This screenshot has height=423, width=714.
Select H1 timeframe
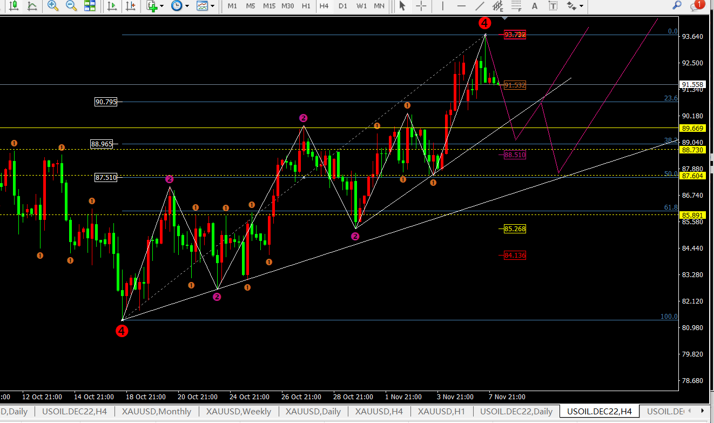coord(306,6)
